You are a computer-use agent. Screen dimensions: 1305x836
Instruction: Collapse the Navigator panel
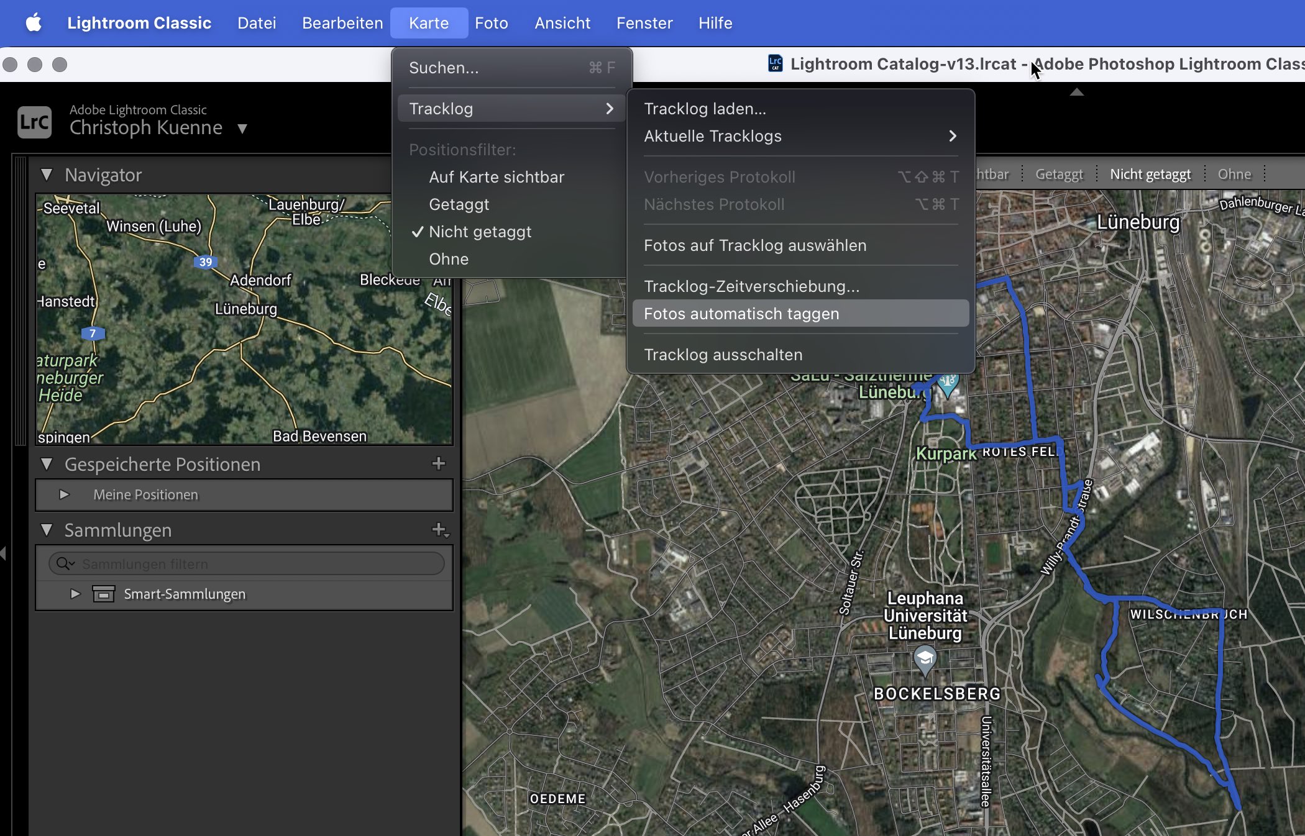[47, 175]
